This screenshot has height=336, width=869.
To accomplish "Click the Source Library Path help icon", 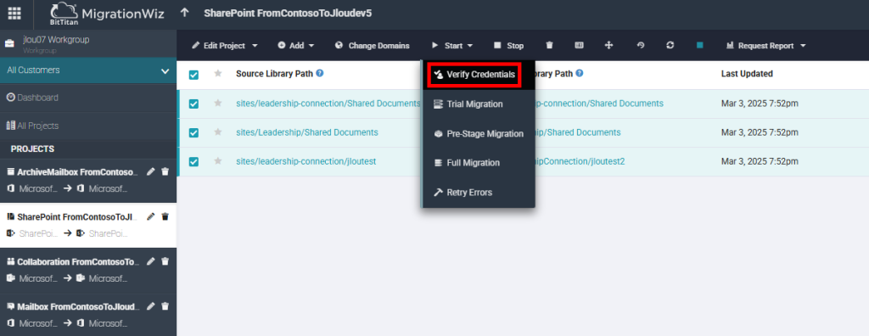I will (320, 73).
